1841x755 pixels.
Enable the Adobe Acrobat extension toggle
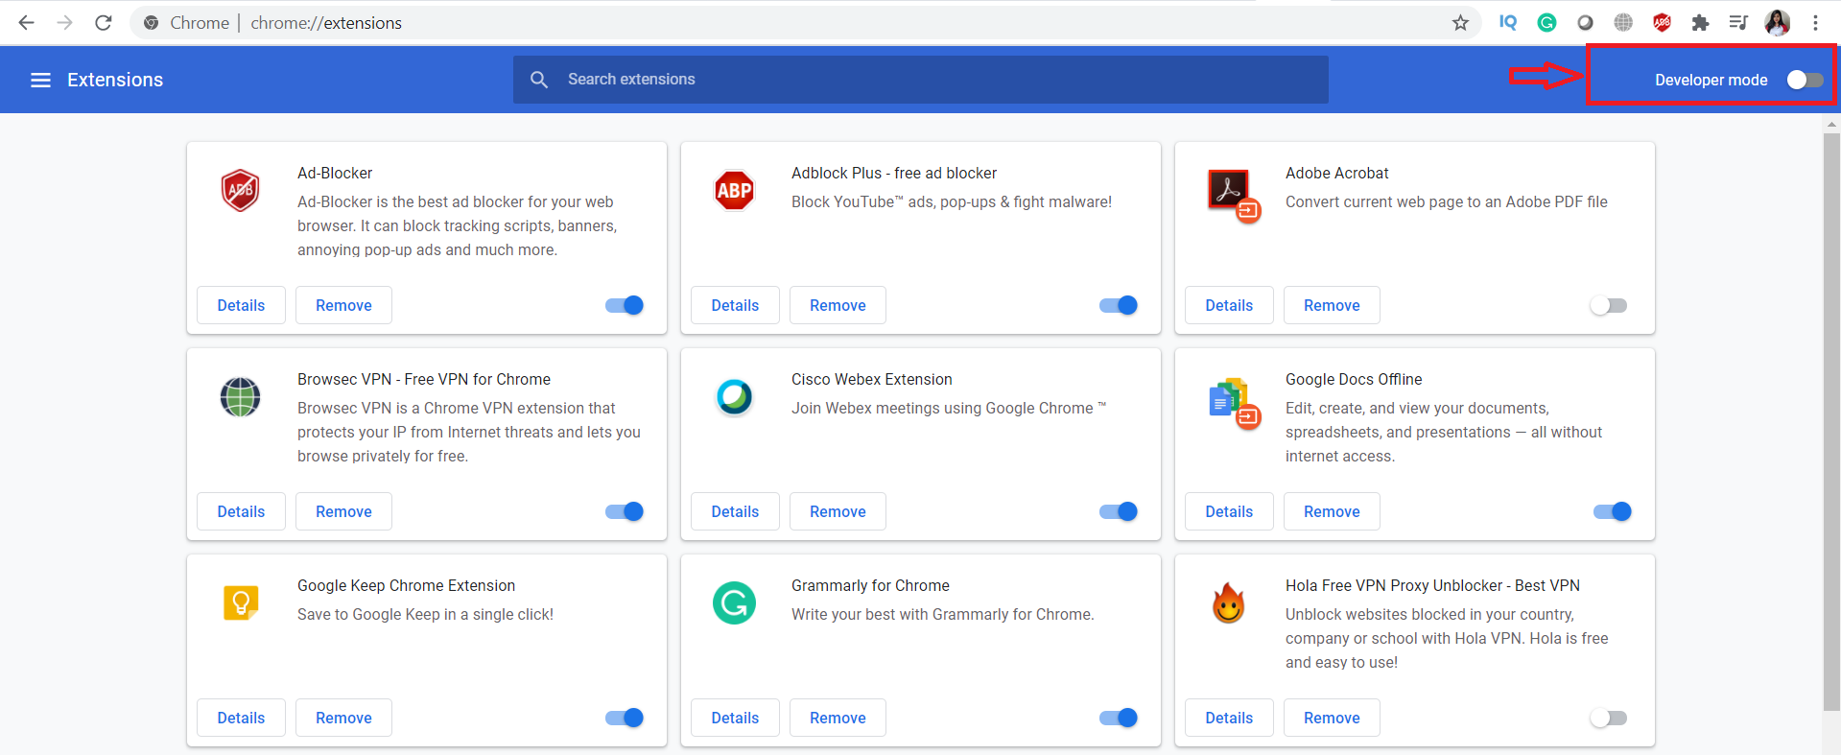[1609, 305]
